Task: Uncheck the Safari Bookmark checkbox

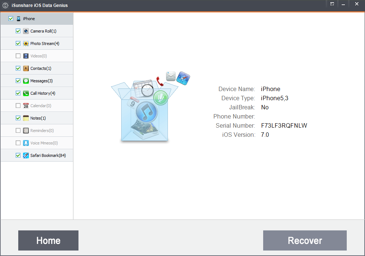Action: 18,155
